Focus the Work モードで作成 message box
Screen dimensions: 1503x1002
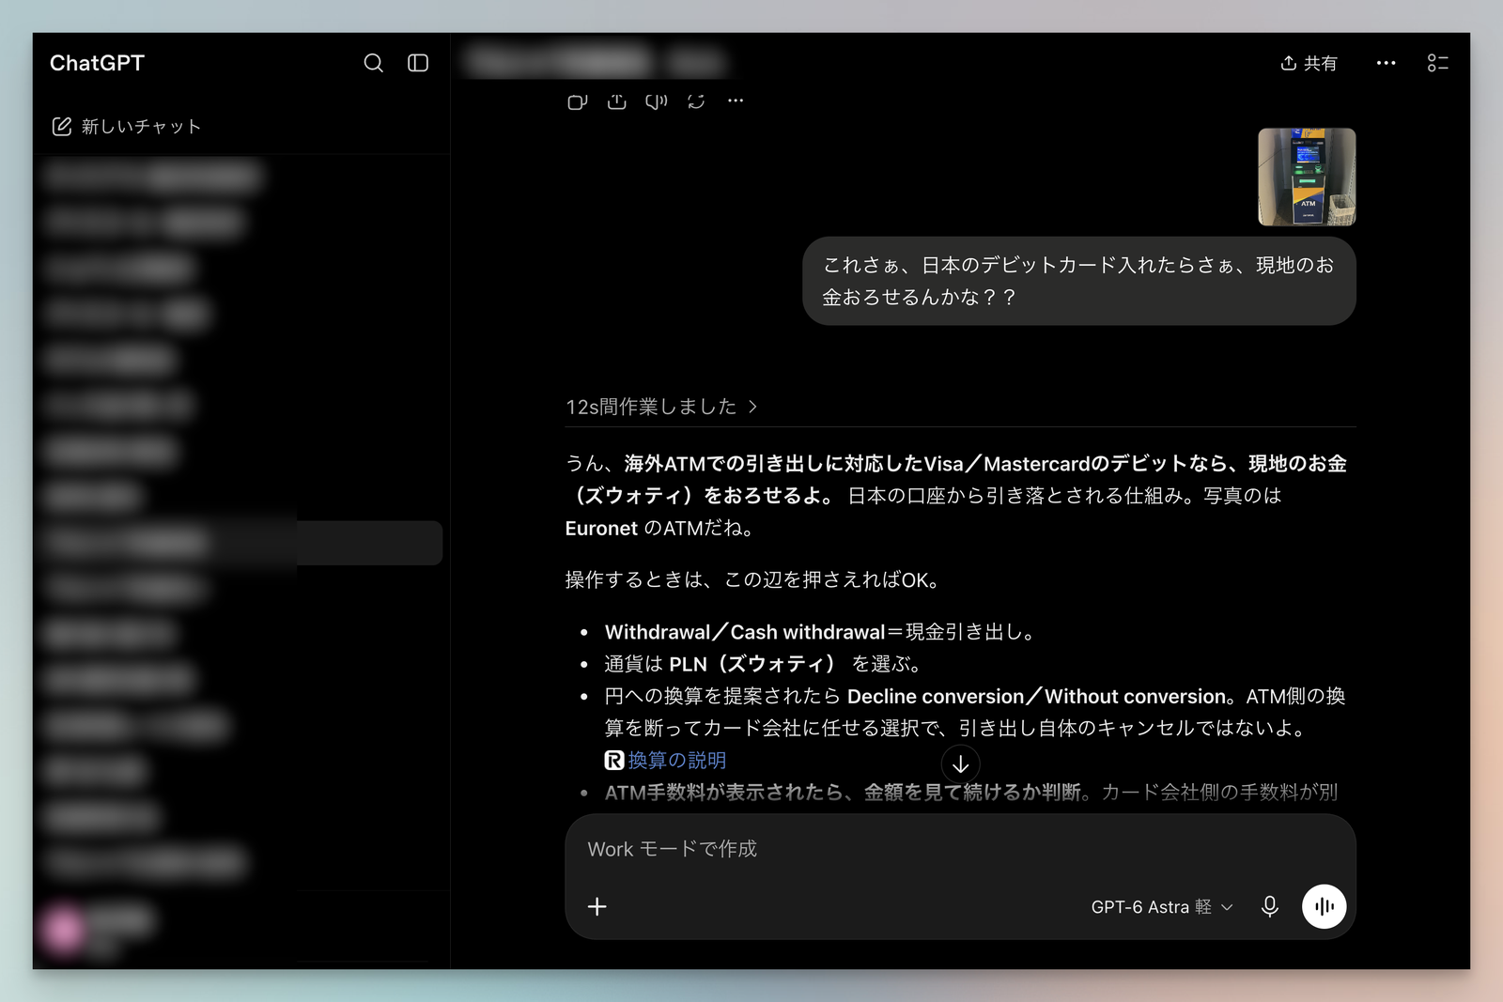(960, 849)
